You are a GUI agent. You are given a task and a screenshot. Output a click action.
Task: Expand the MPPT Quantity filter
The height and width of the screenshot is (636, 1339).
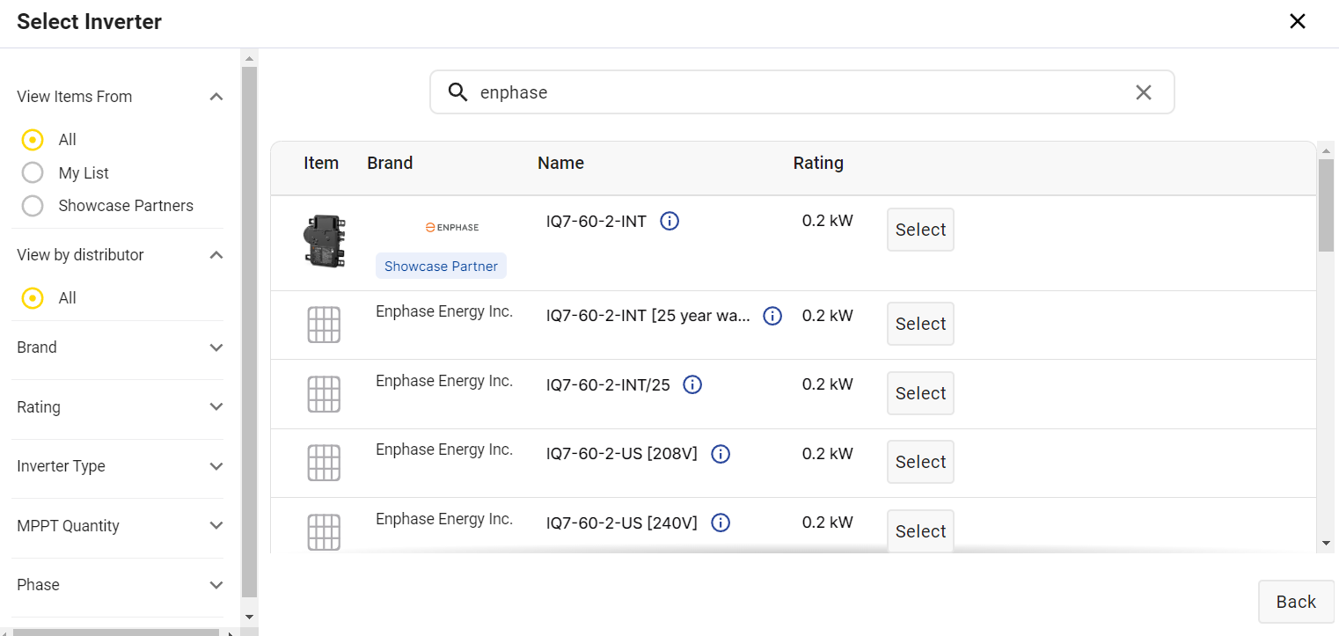(216, 526)
